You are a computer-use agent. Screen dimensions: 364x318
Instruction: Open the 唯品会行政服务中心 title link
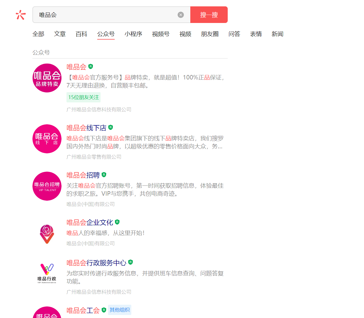coord(96,263)
